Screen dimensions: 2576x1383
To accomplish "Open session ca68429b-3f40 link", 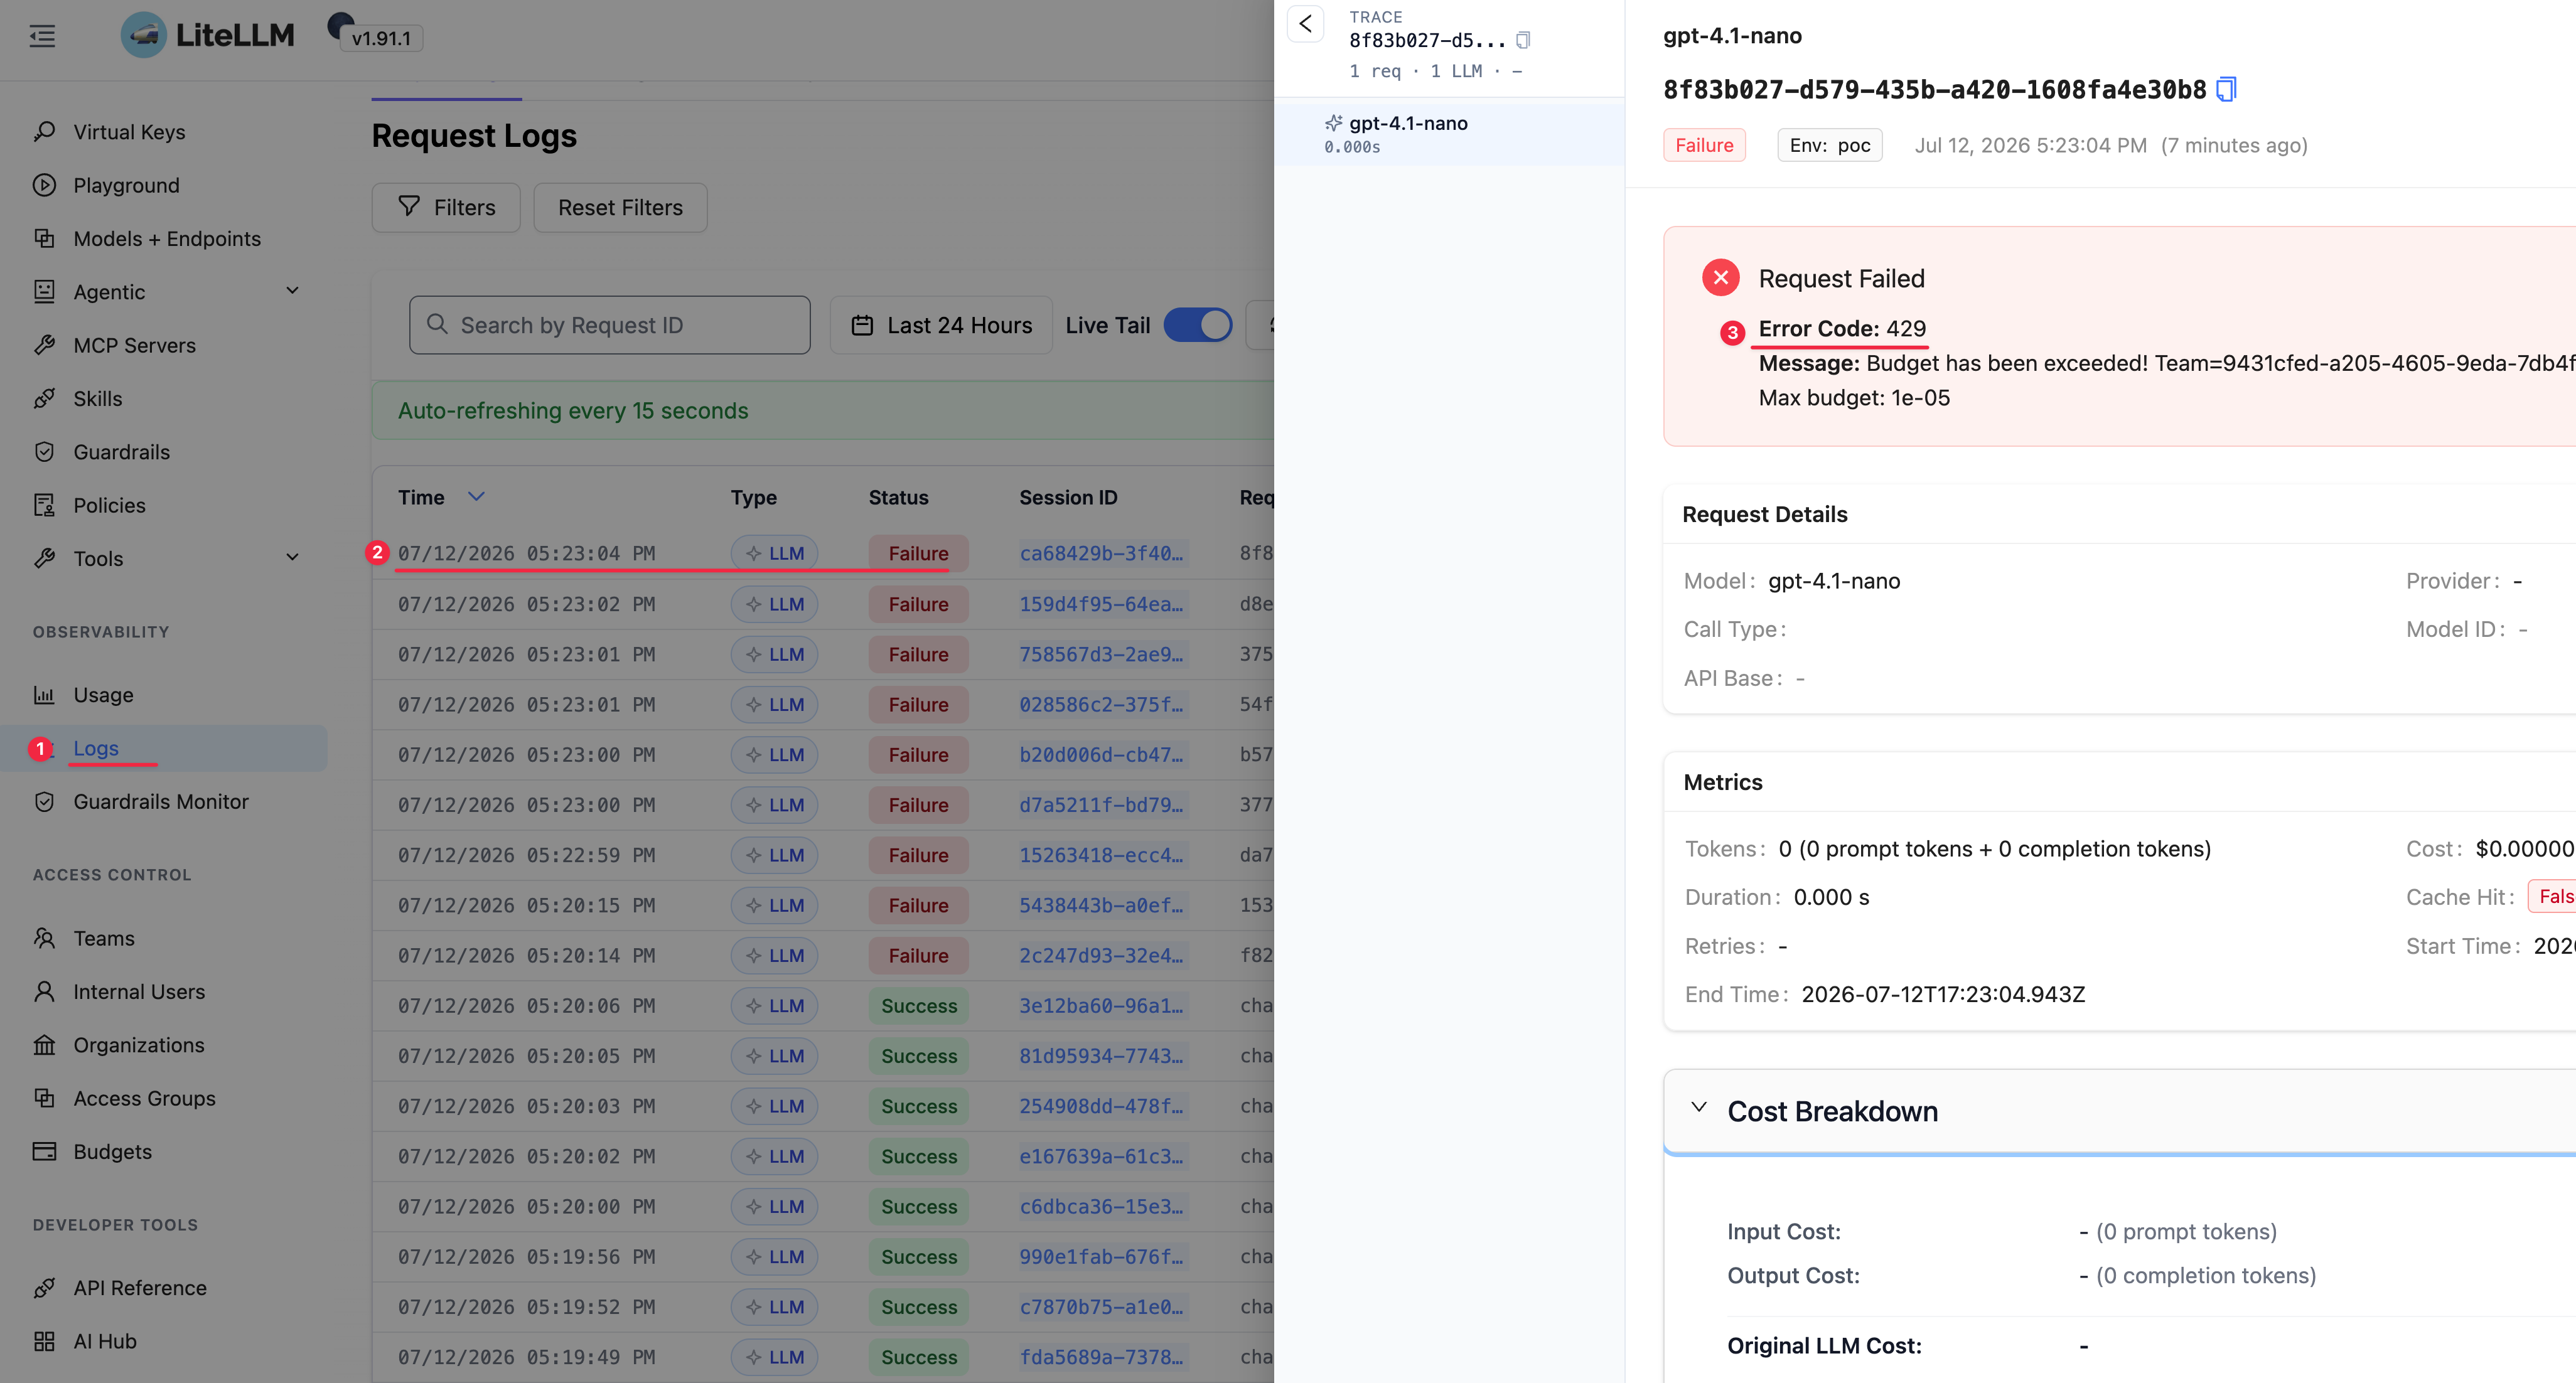I will [1102, 553].
